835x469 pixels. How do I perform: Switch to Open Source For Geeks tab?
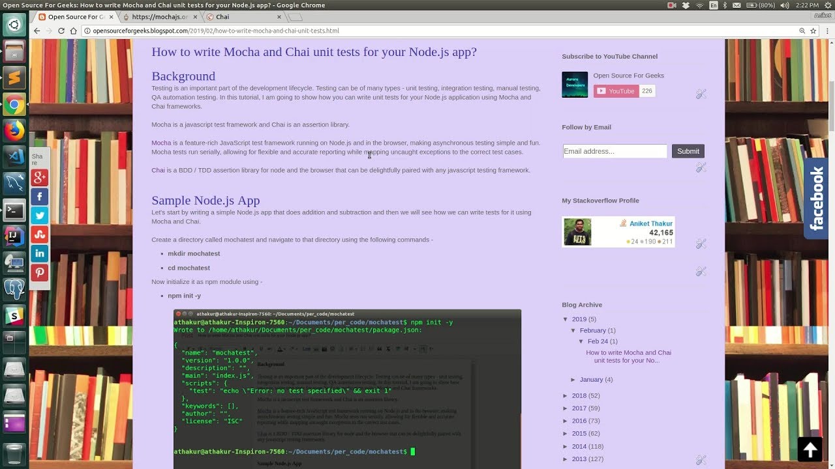[76, 17]
